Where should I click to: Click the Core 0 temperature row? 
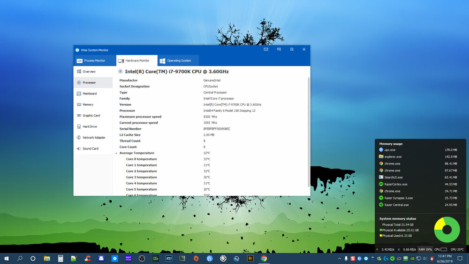[210, 159]
